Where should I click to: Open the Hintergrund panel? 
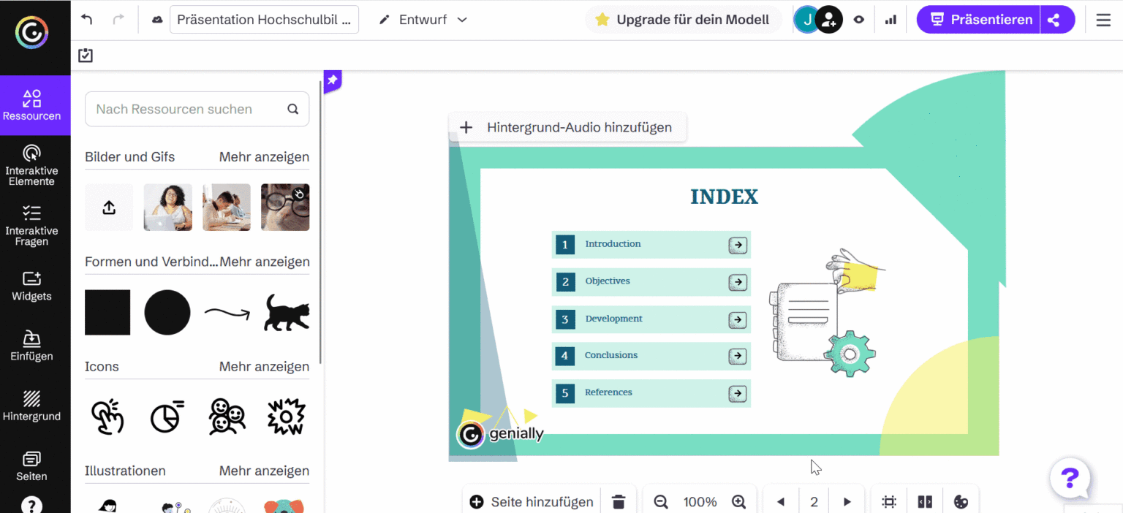[32, 407]
